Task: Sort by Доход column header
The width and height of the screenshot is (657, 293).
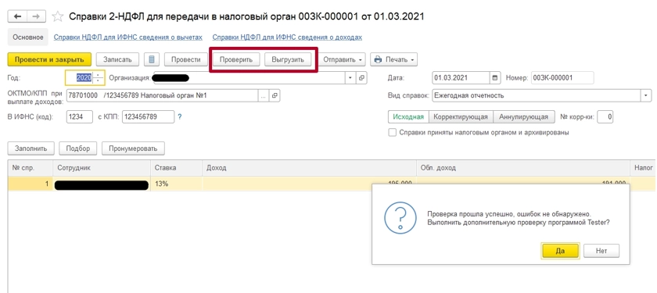Action: pyautogui.click(x=309, y=168)
